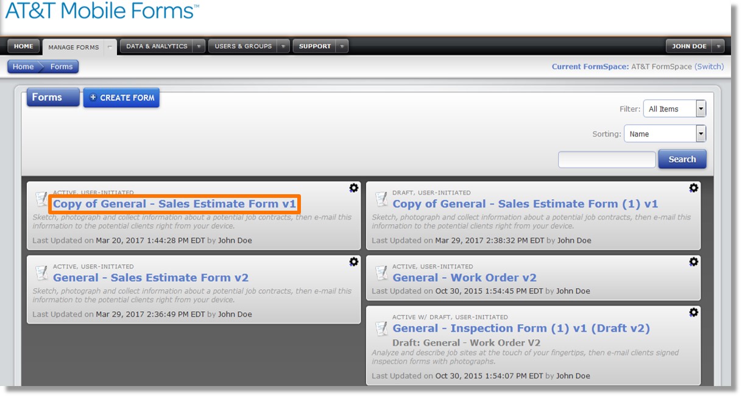The width and height of the screenshot is (742, 397).
Task: Click inside the search text field
Action: click(607, 160)
